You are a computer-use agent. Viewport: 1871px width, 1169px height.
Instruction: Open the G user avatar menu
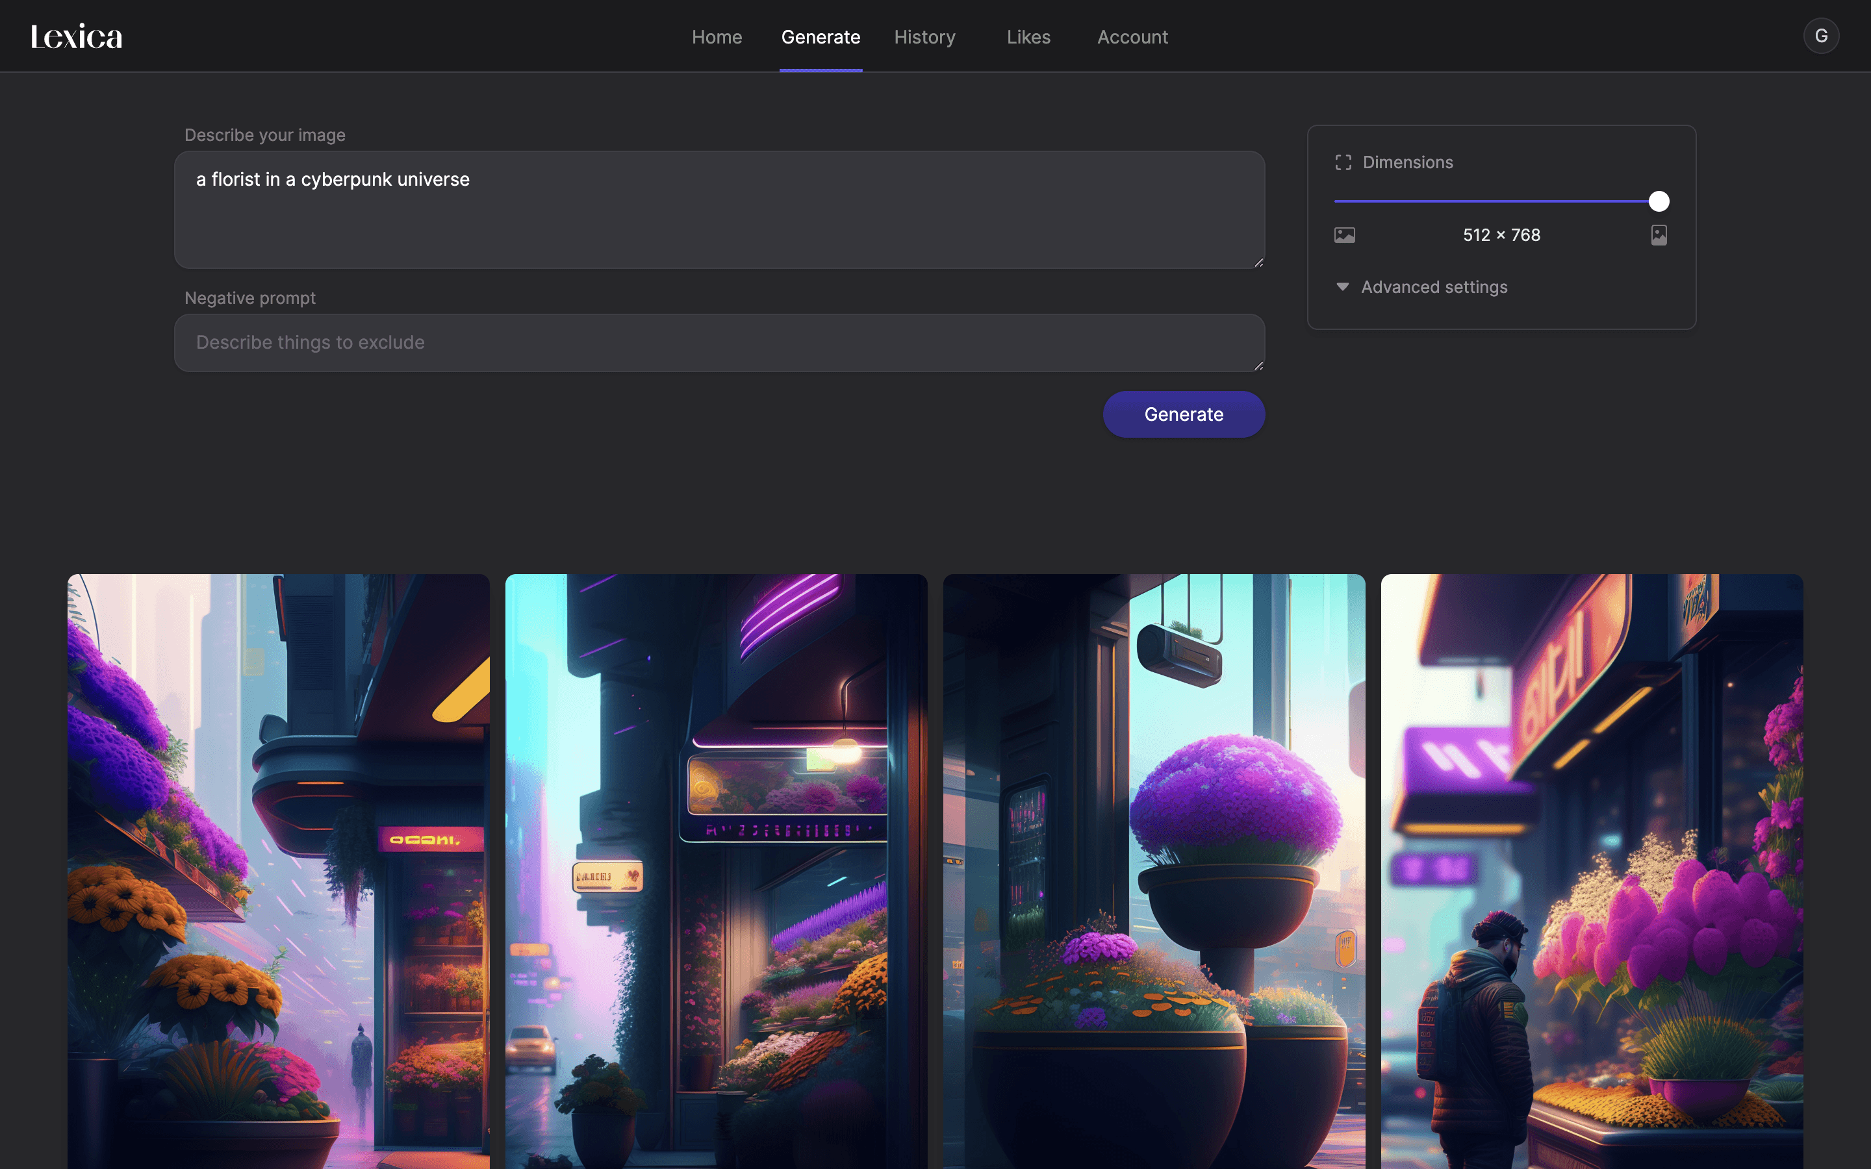pyautogui.click(x=1821, y=36)
